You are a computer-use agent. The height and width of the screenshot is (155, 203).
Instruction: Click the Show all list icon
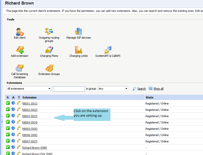[x=150, y=88]
